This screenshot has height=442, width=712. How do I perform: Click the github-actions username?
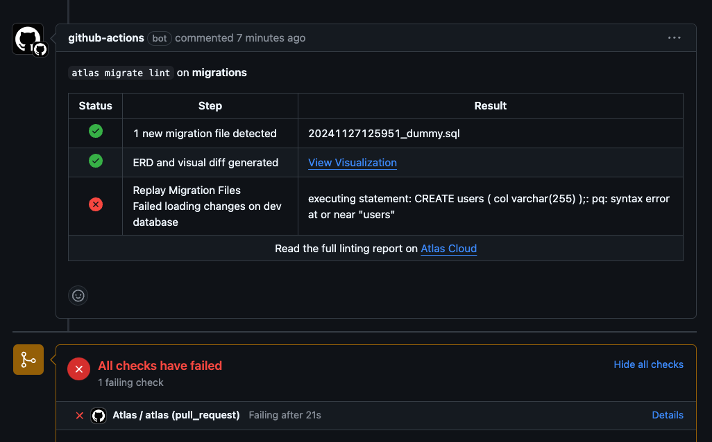point(105,38)
